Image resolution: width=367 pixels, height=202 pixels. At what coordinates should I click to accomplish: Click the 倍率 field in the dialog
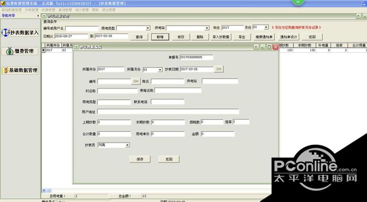point(241,122)
